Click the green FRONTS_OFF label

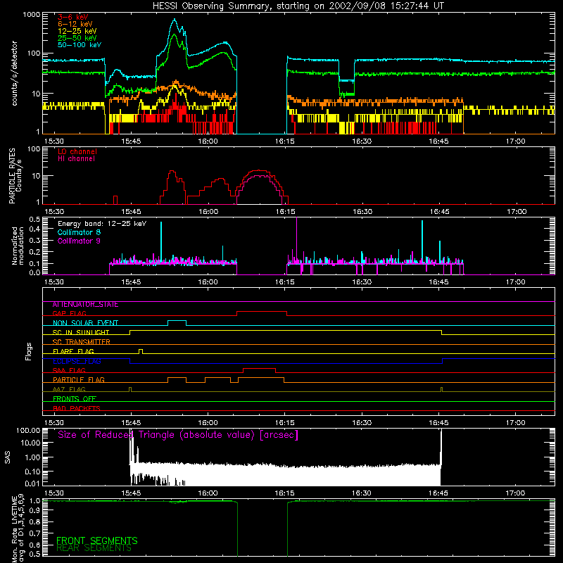[75, 399]
